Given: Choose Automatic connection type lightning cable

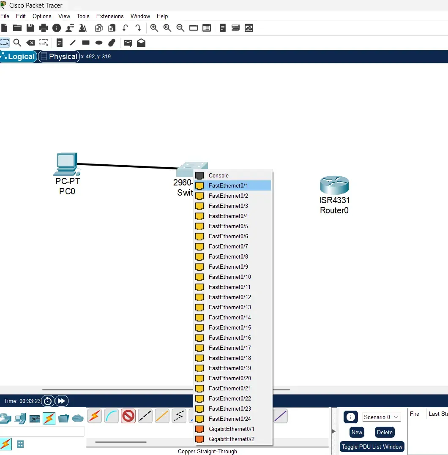Looking at the screenshot, I should (95, 416).
